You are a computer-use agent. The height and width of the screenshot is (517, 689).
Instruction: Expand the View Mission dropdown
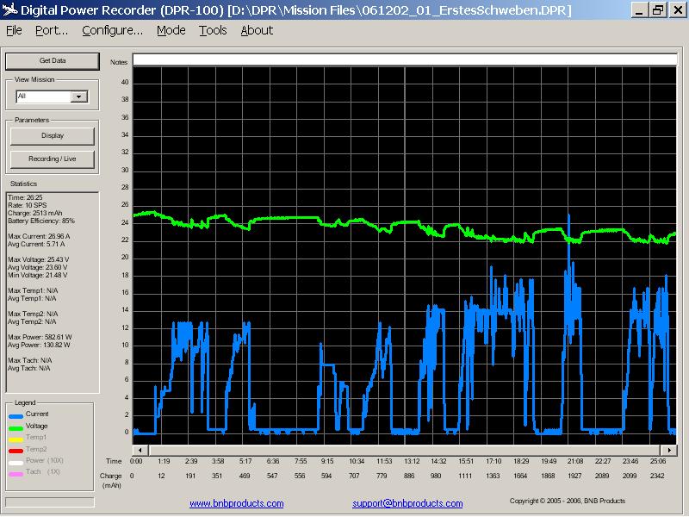[79, 97]
